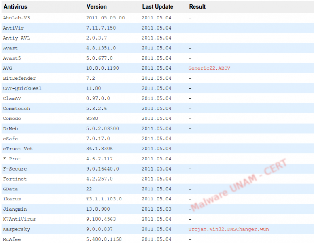Select version 2.0.3.7 of Antiy-AVL
The height and width of the screenshot is (243, 314).
point(97,38)
